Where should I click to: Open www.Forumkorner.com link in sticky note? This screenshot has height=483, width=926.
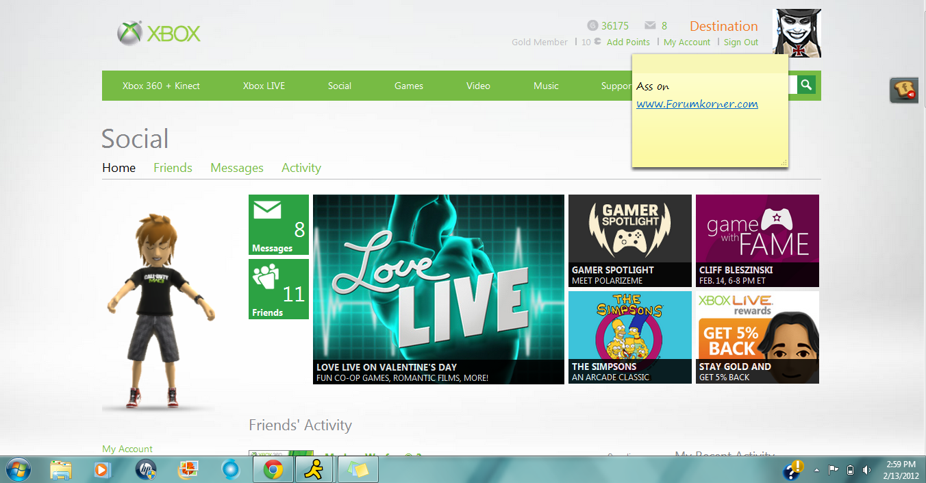tap(697, 104)
